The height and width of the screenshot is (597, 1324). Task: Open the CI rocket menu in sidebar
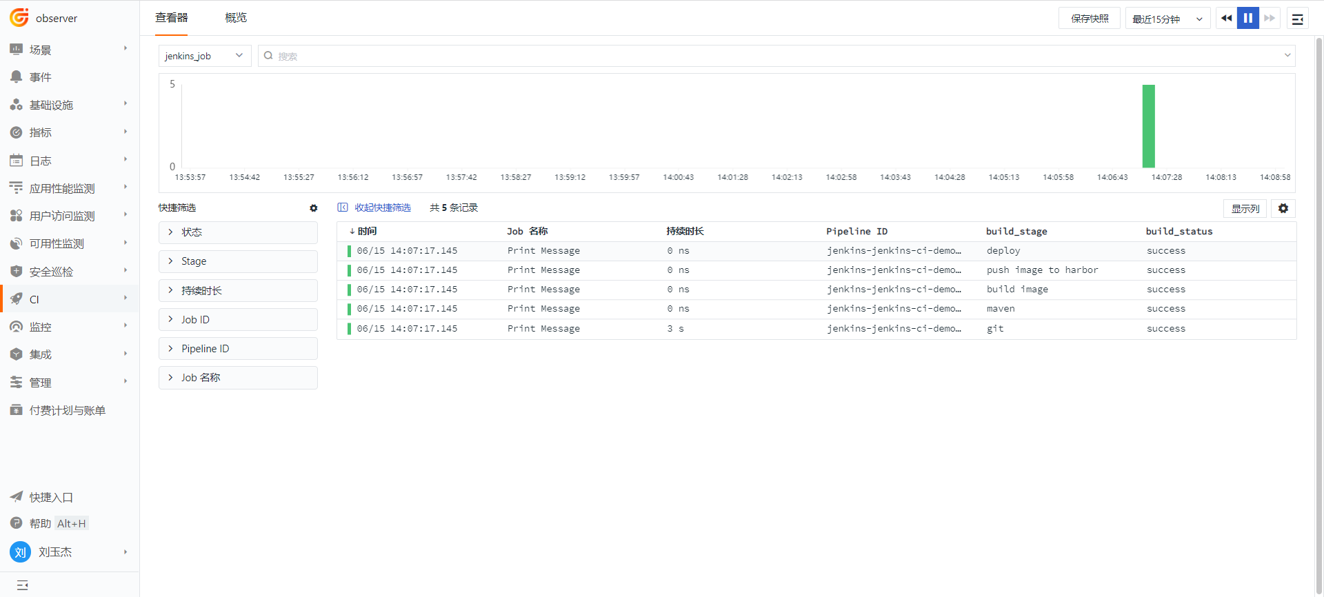17,299
